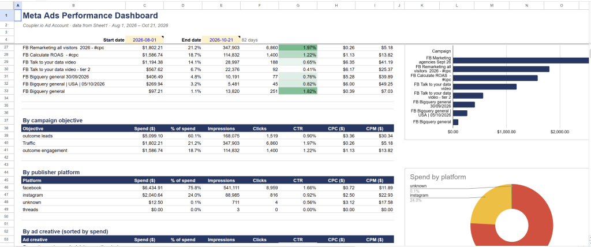Click the Coupler.io Ad Account subtitle text
Image resolution: width=591 pixels, height=247 pixels.
point(95,25)
